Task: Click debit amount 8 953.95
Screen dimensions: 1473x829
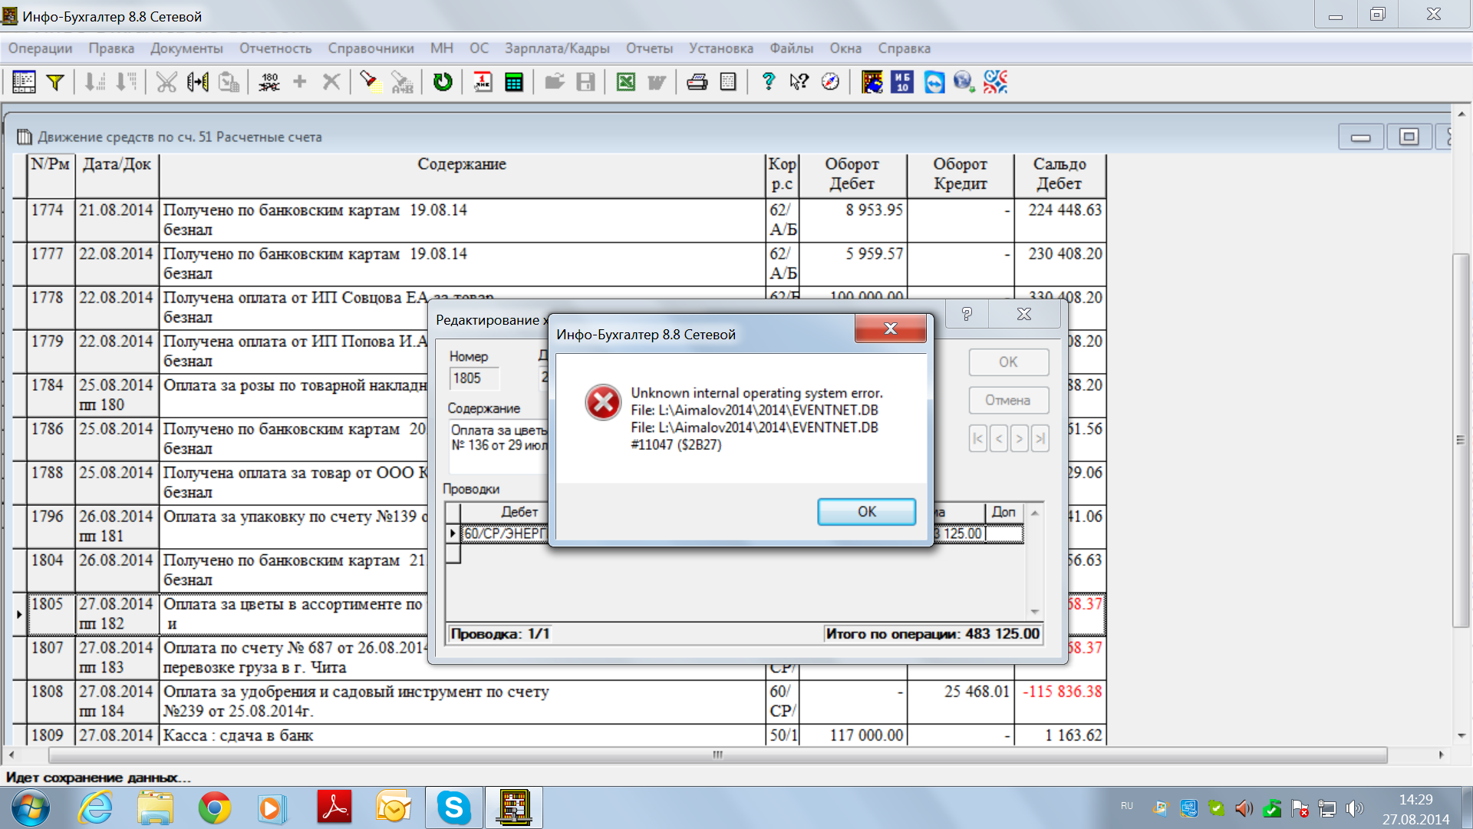Action: 874,210
